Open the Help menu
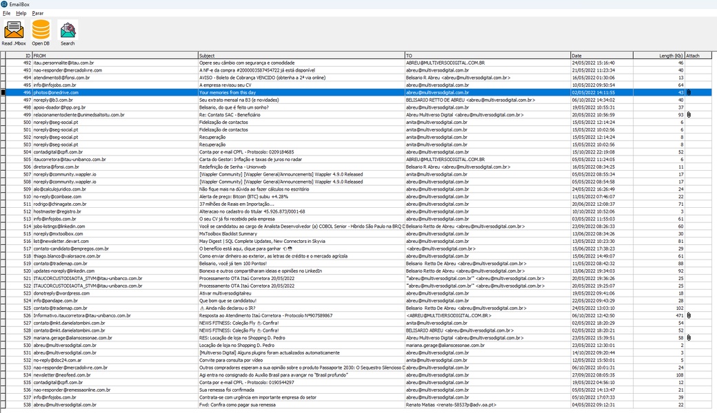 21,13
